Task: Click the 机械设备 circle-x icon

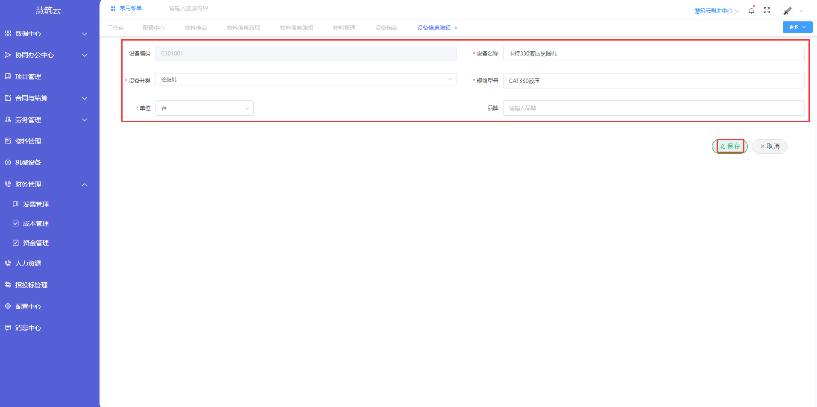Action: (x=8, y=162)
